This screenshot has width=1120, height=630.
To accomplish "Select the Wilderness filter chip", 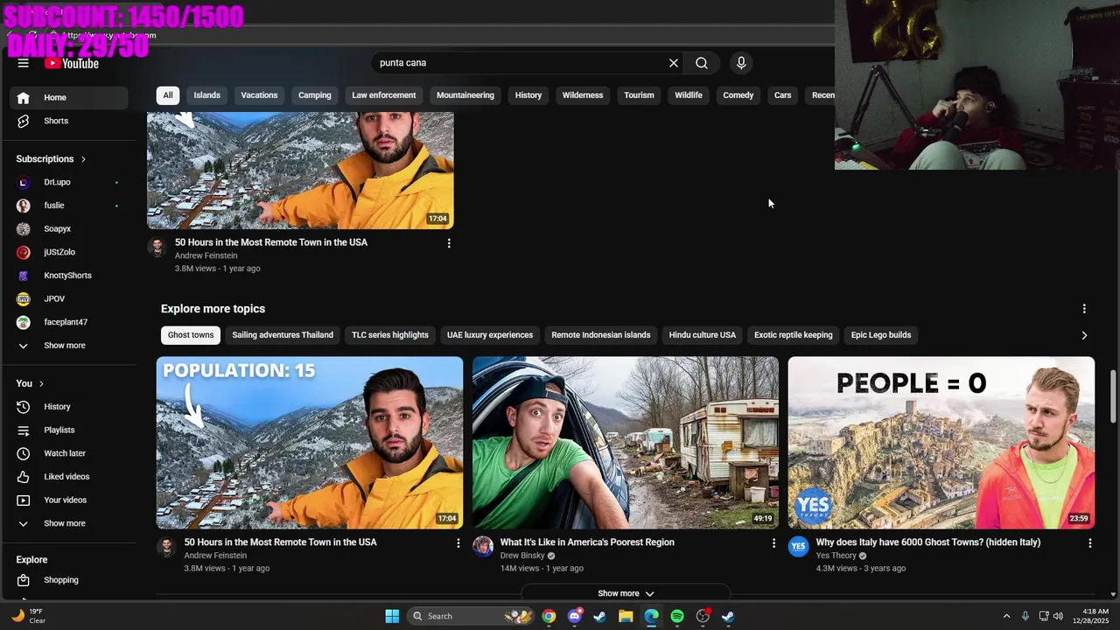I will point(583,95).
